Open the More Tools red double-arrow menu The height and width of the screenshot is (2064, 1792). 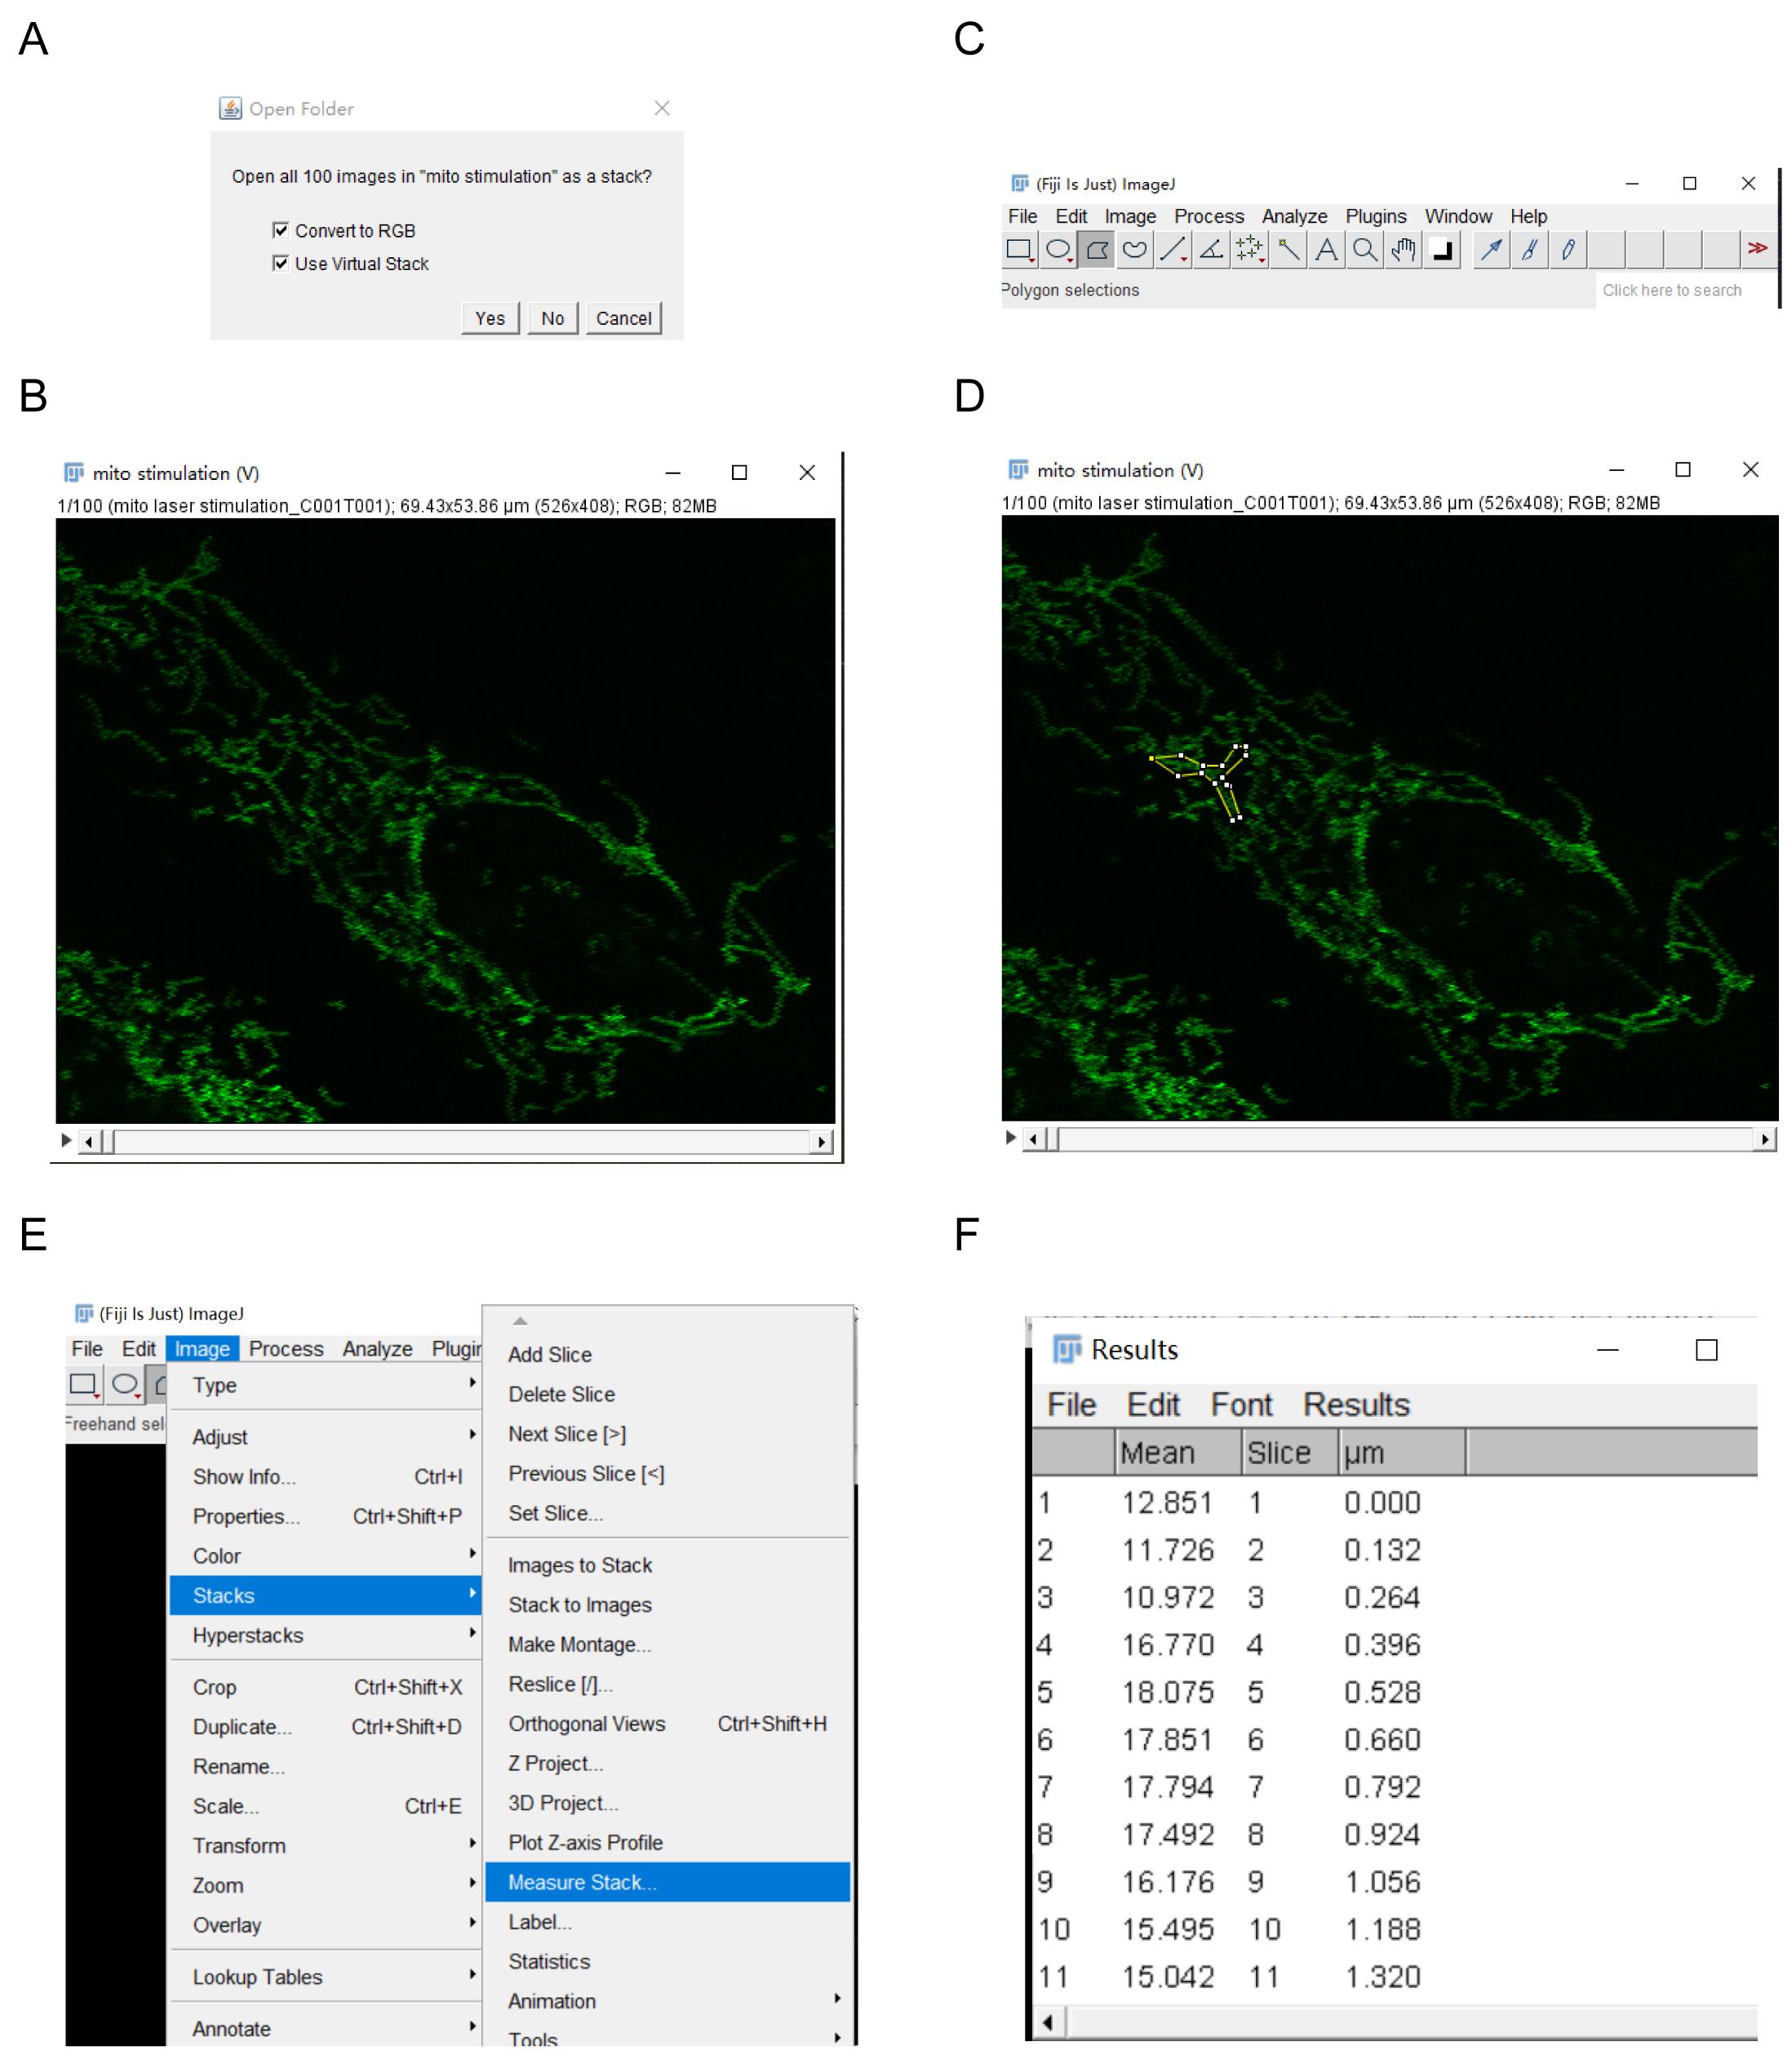[x=1758, y=249]
